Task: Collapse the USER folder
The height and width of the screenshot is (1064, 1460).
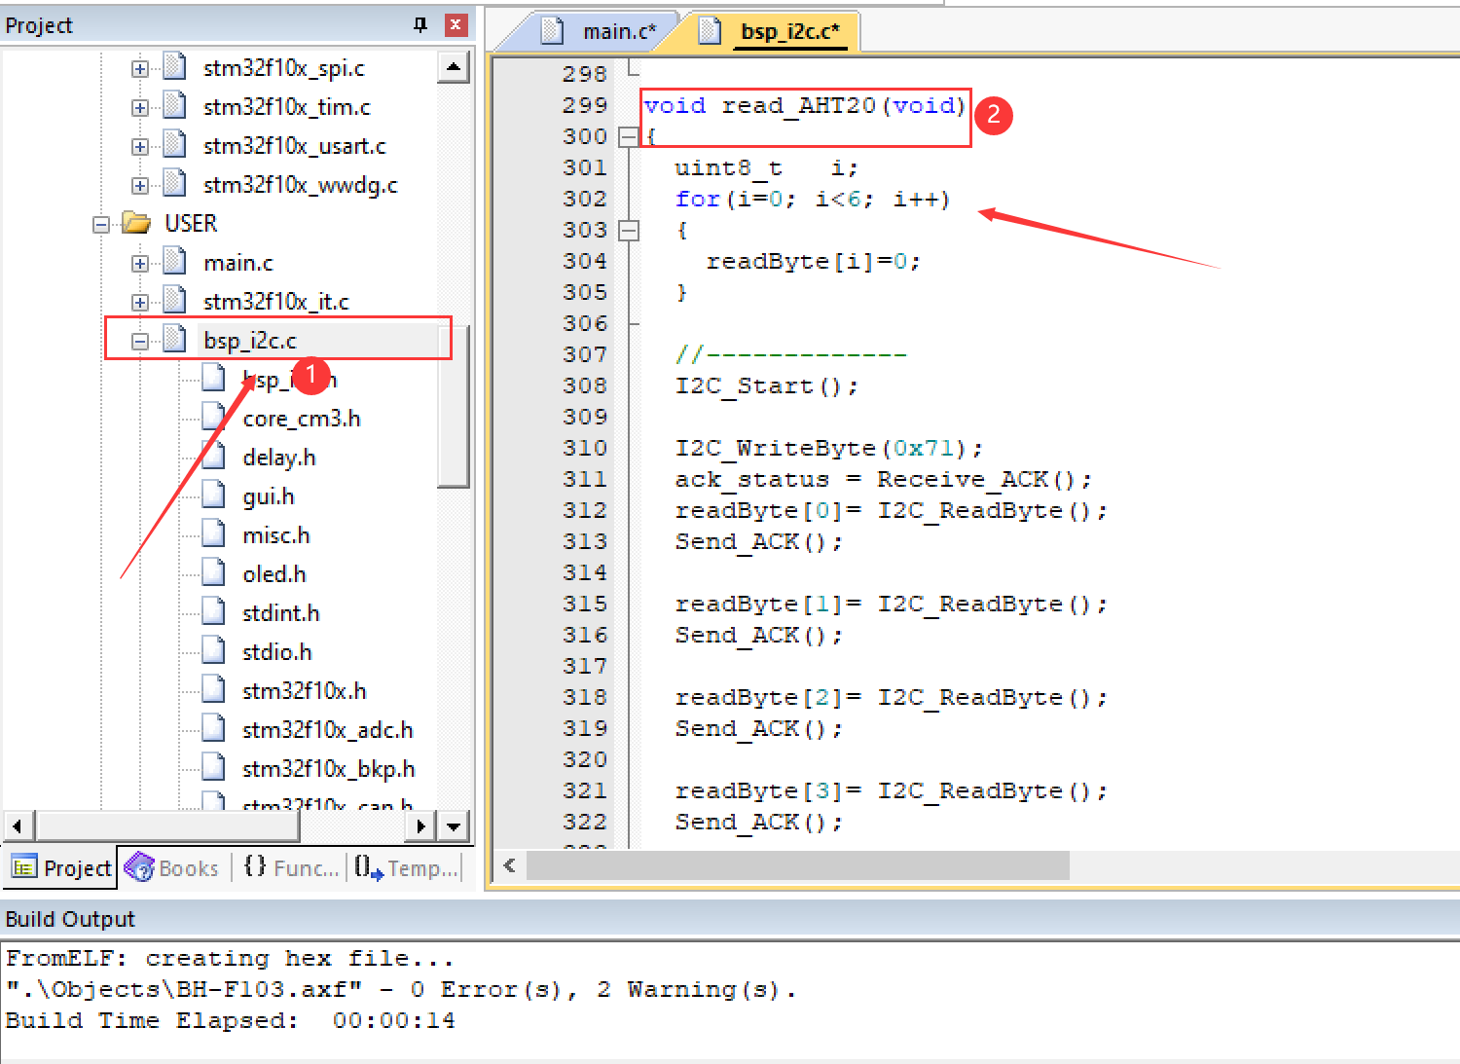Action: coord(101,225)
